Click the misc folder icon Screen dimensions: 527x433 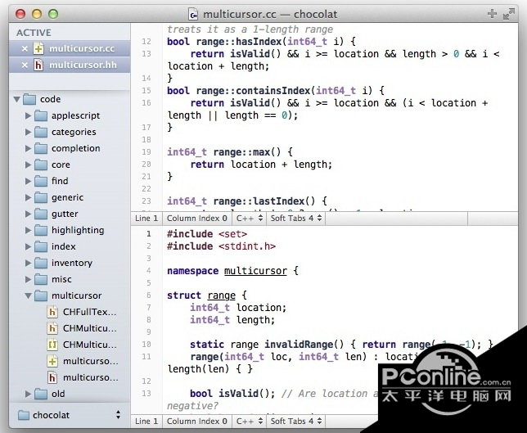pyautogui.click(x=41, y=279)
